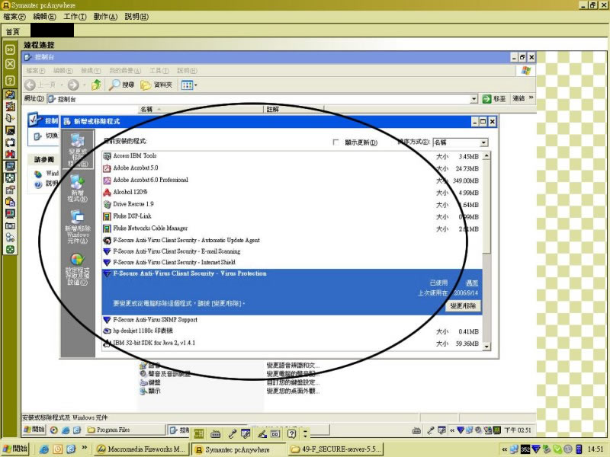This screenshot has width=610, height=457.
Task: Select Fluke DSP-Link entry
Action: pos(292,216)
